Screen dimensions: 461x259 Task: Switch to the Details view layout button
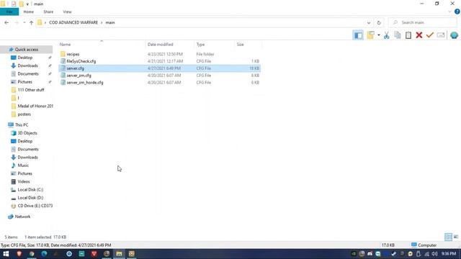tap(448, 237)
